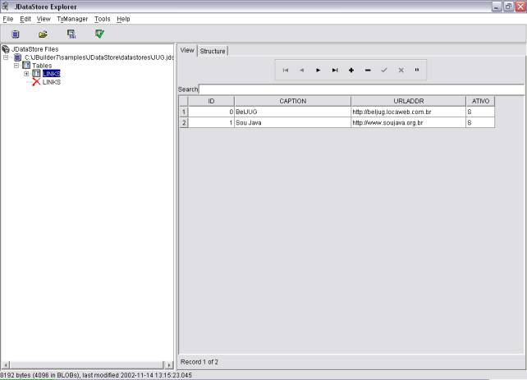Delete current row with minus button
Screen dimensions: 527x380
[368, 71]
